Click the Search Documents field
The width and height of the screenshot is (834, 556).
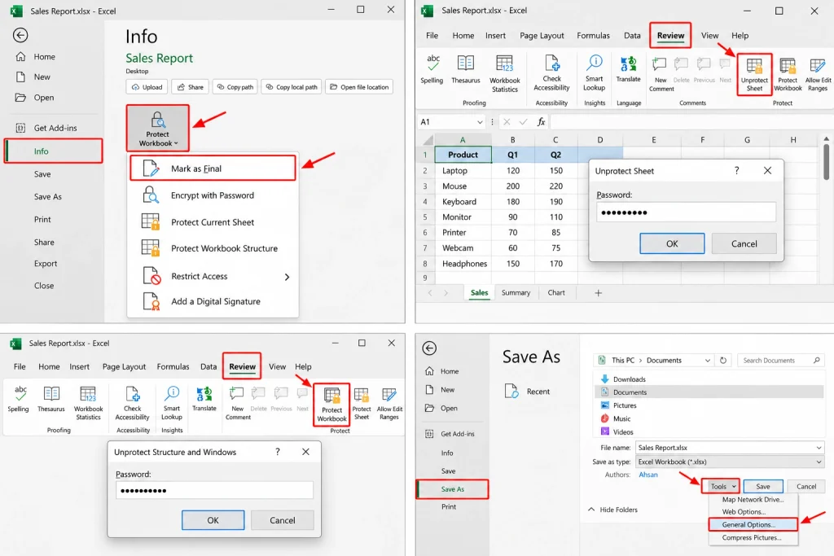point(781,361)
